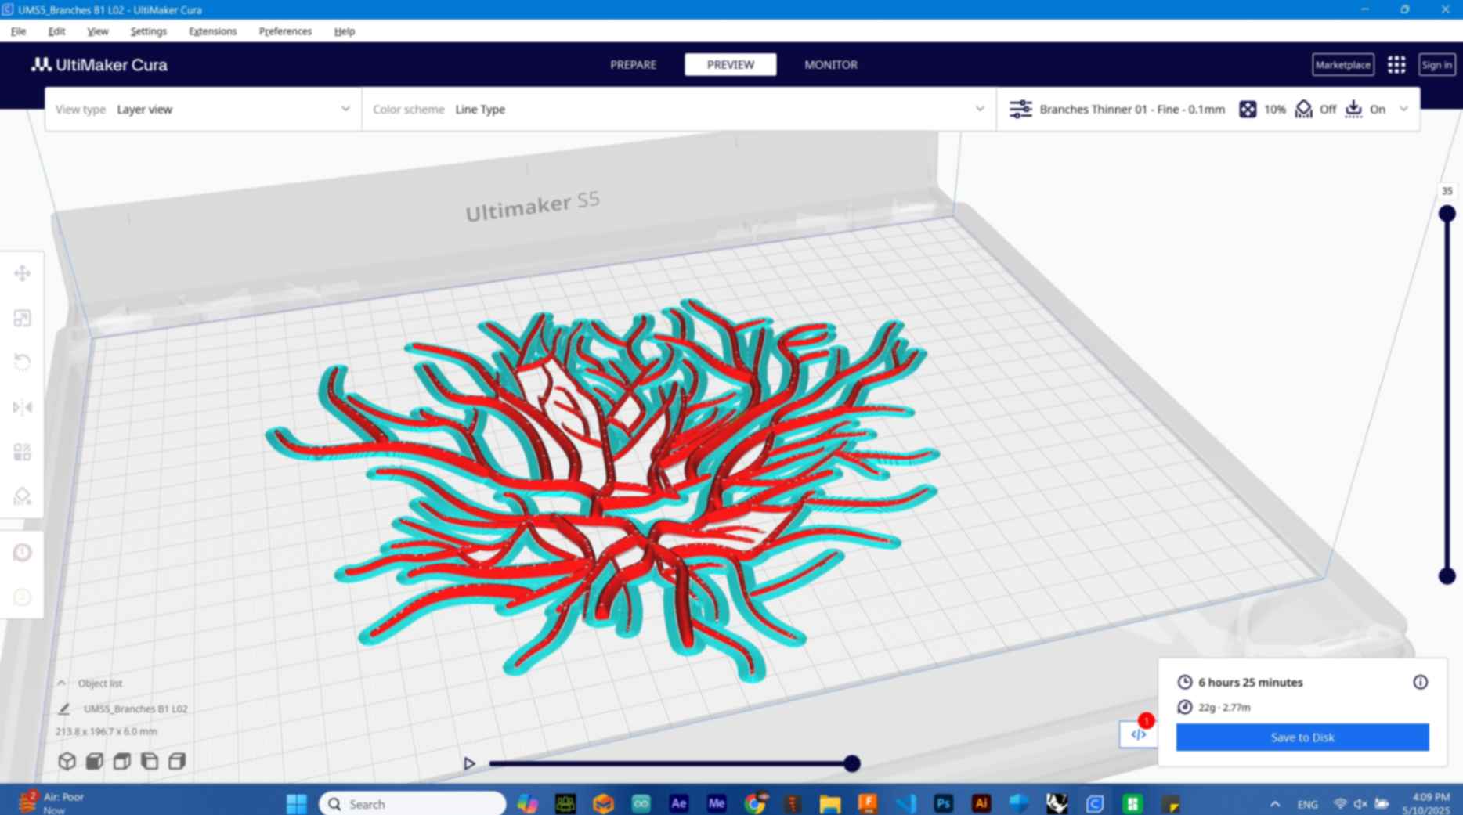This screenshot has height=815, width=1463.
Task: Switch to the PREPARE stage
Action: tap(633, 65)
